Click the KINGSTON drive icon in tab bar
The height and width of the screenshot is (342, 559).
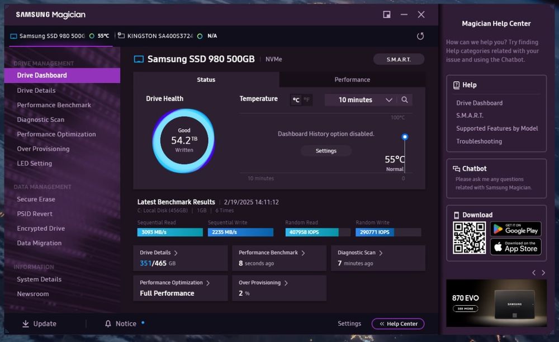pos(121,36)
